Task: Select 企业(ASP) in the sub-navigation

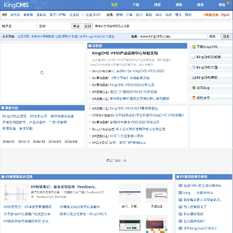Action: (93, 15)
